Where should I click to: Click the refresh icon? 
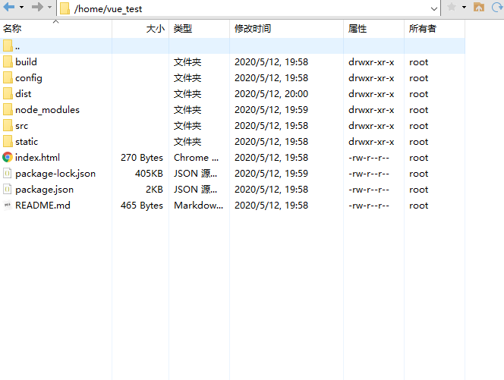click(x=497, y=7)
